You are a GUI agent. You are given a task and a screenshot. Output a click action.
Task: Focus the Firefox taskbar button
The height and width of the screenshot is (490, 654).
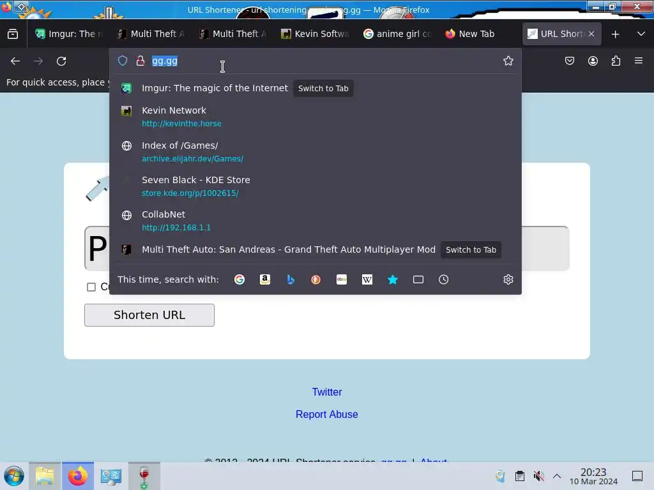[78, 476]
